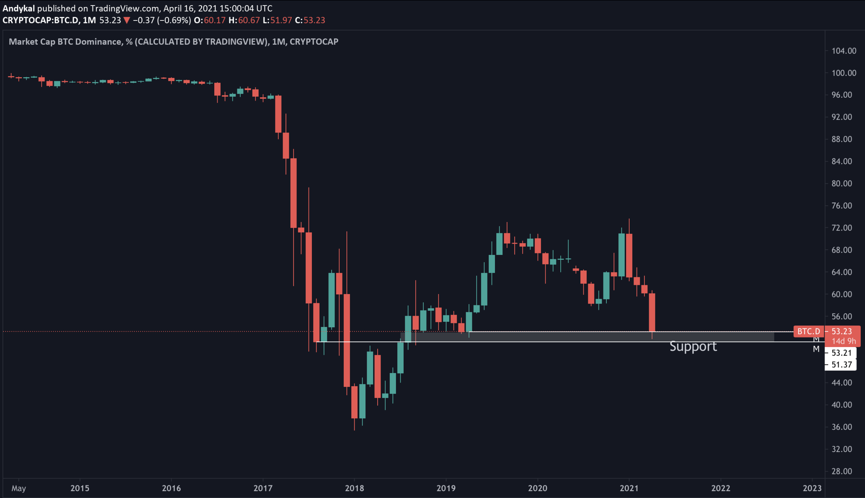Select the Support text annotation

693,346
